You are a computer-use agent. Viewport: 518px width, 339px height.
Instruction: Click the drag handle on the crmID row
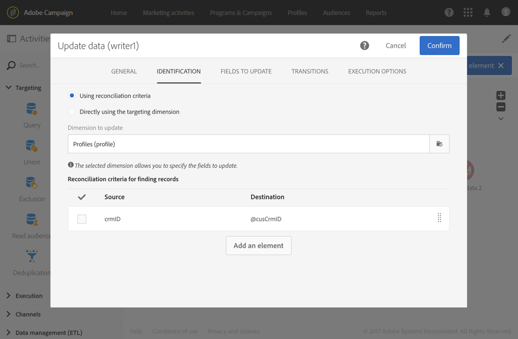click(439, 218)
